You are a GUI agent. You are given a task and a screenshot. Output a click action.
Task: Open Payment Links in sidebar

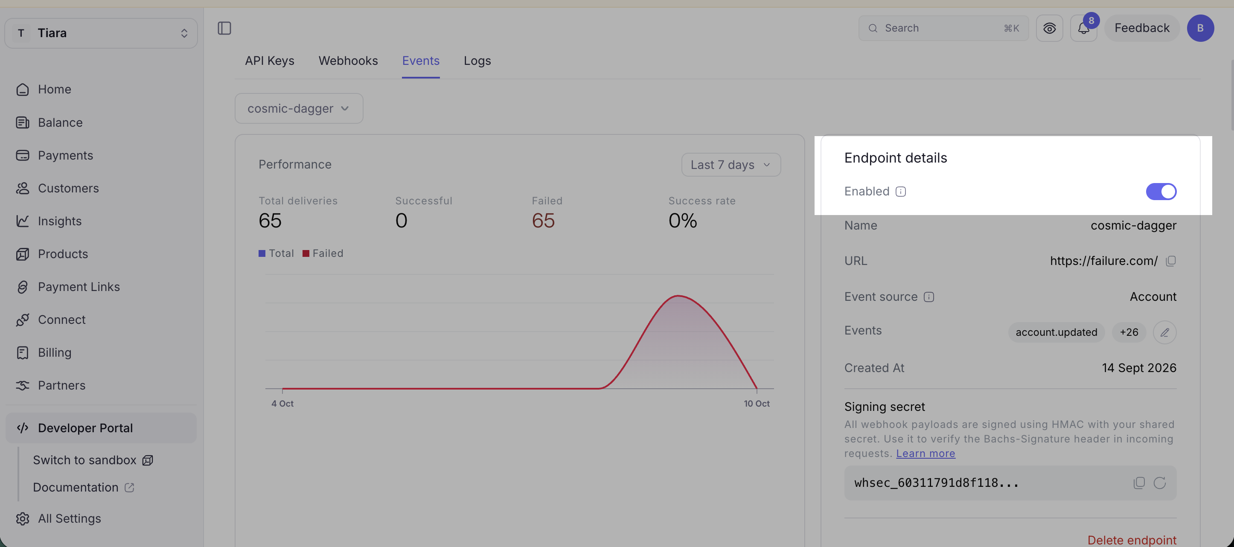tap(102, 287)
